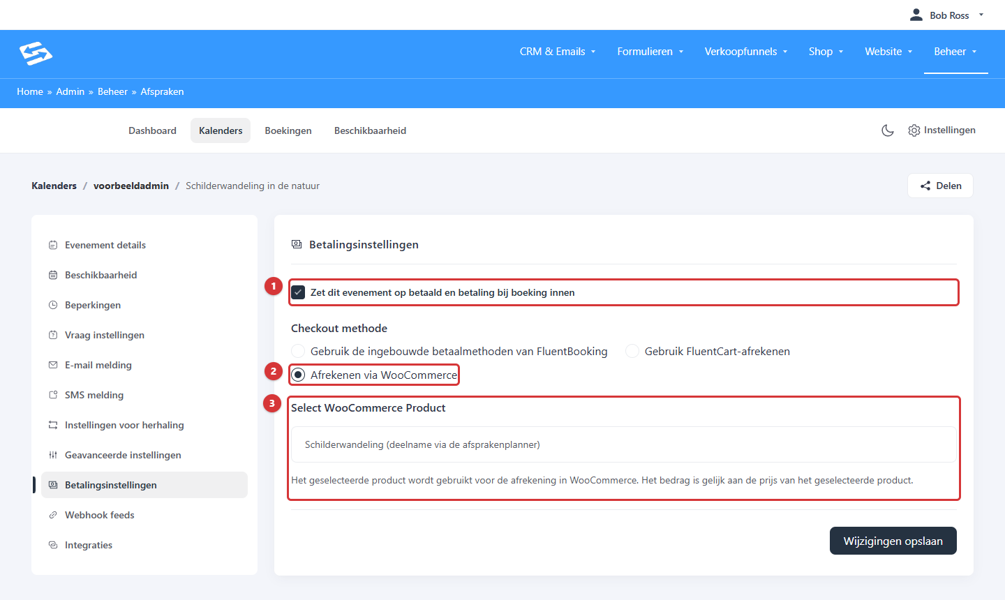Switch to the Kalenders tab
Screen dimensions: 1005x600
[221, 130]
